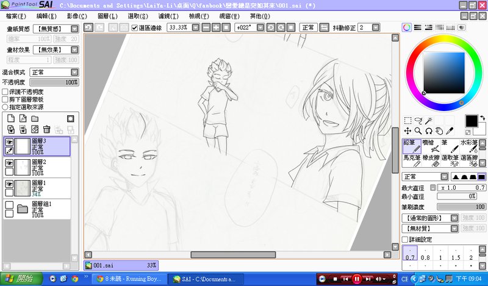
Task: Select the Pencil (鉛筆) brush tool
Action: (x=412, y=146)
